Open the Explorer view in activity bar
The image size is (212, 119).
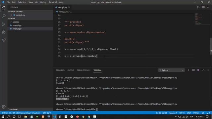pos(4,8)
